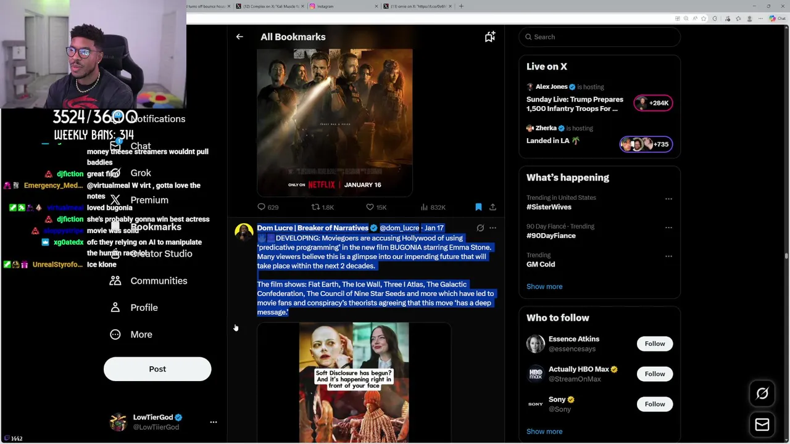Click the Profile person icon
This screenshot has width=790, height=444.
point(115,308)
